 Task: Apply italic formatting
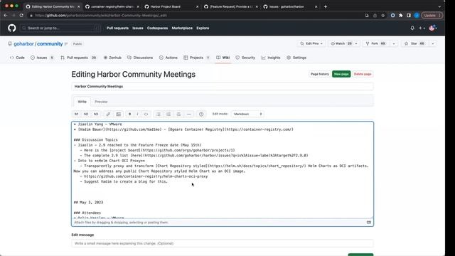tap(137, 114)
